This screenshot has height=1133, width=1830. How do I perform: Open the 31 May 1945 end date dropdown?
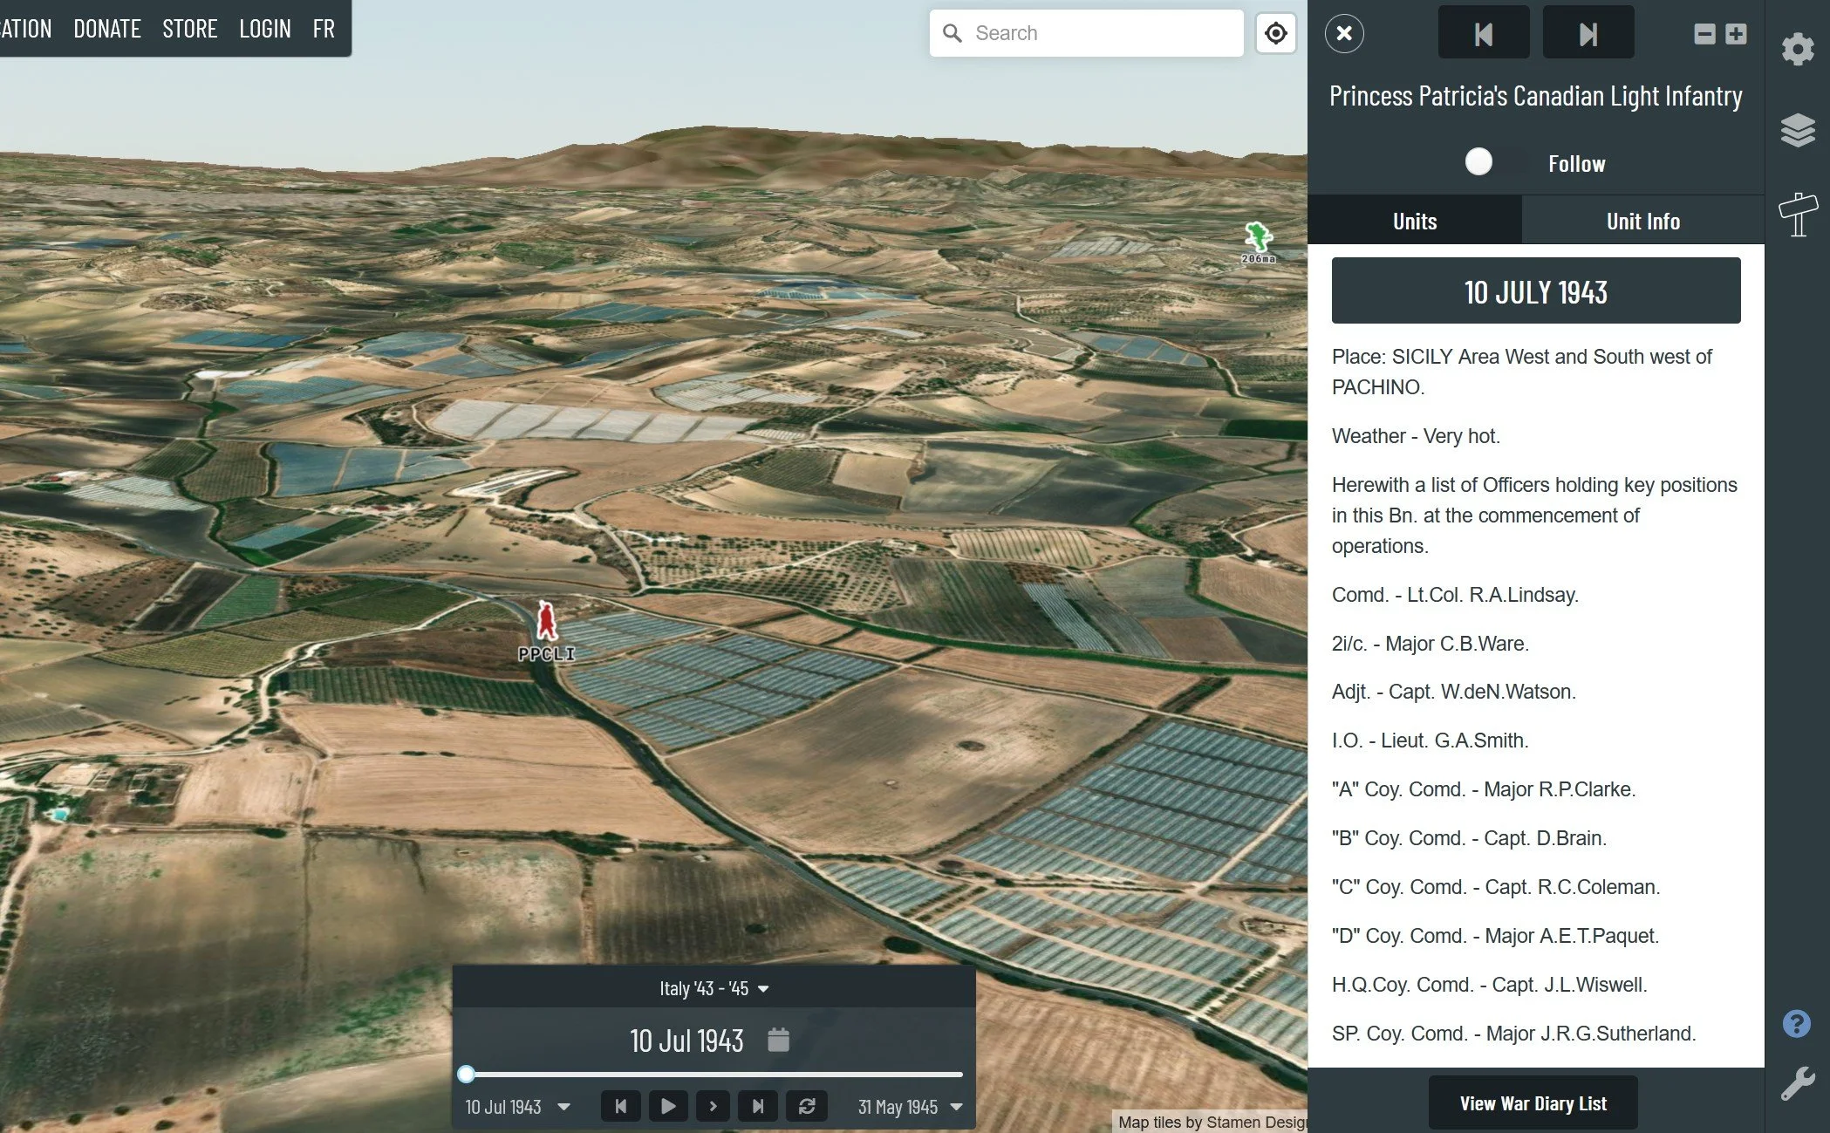coord(910,1107)
